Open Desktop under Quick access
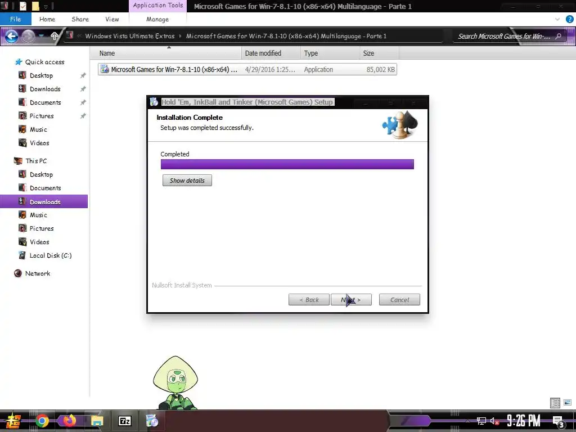The height and width of the screenshot is (432, 576). 41,75
